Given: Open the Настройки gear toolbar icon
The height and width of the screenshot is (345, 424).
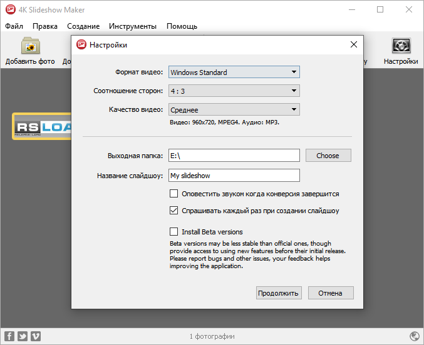Looking at the screenshot, I should (x=401, y=46).
